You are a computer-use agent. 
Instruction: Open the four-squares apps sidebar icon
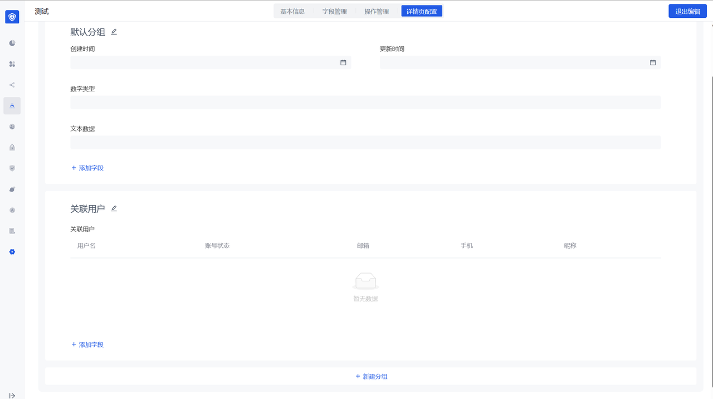coord(12,64)
